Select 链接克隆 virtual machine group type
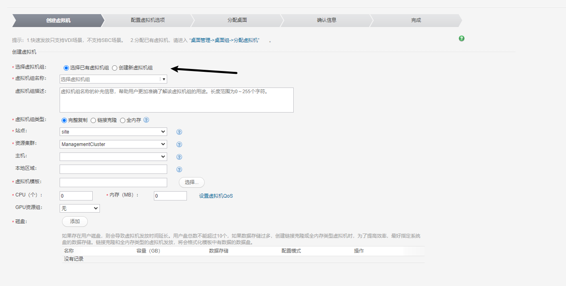The height and width of the screenshot is (286, 566). pos(93,120)
